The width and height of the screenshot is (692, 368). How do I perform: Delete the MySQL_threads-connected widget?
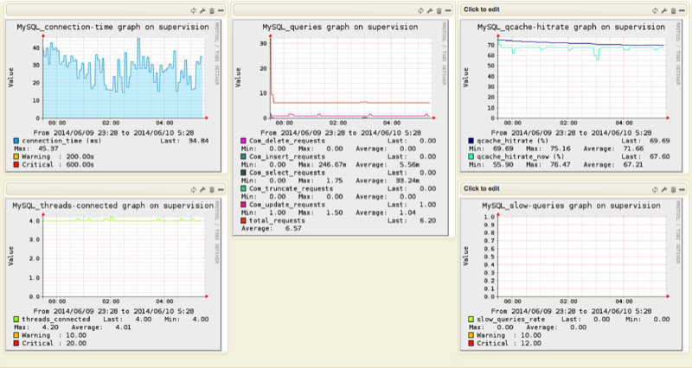[x=210, y=189]
